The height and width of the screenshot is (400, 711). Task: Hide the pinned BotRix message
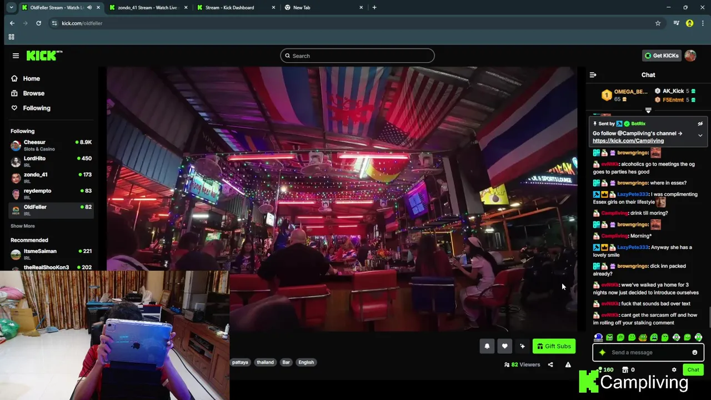pos(700,123)
